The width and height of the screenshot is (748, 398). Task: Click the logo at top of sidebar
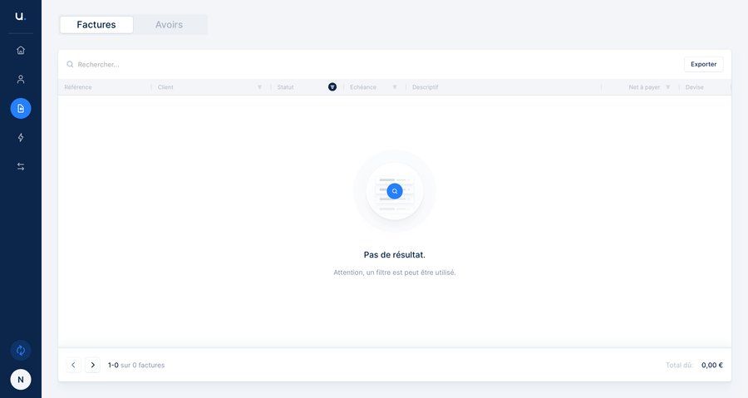(20, 16)
